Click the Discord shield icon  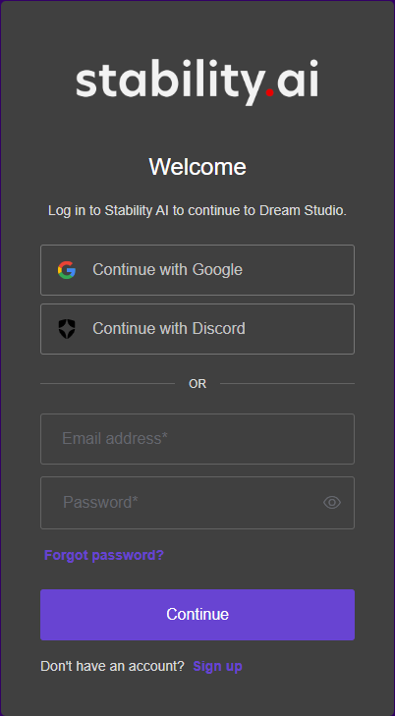(67, 329)
